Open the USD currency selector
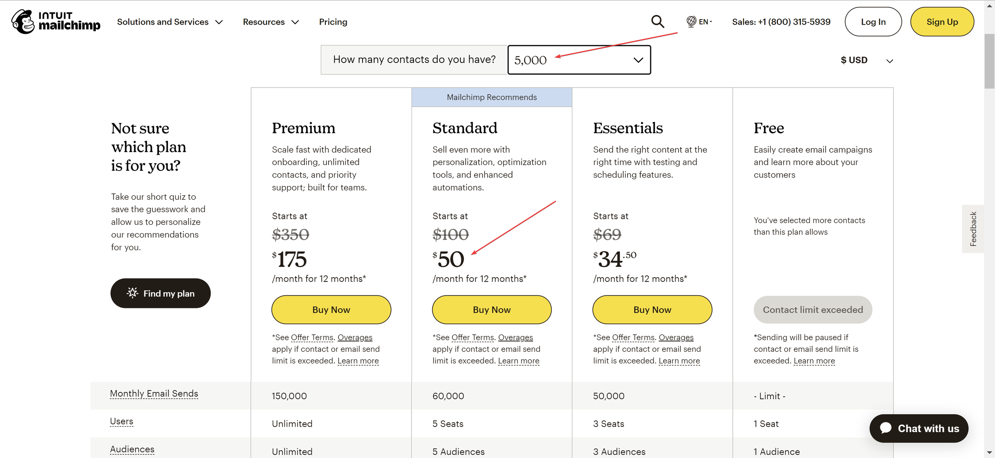This screenshot has width=995, height=458. click(x=866, y=60)
